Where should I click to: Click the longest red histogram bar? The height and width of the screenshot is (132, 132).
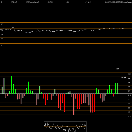click(74, 104)
